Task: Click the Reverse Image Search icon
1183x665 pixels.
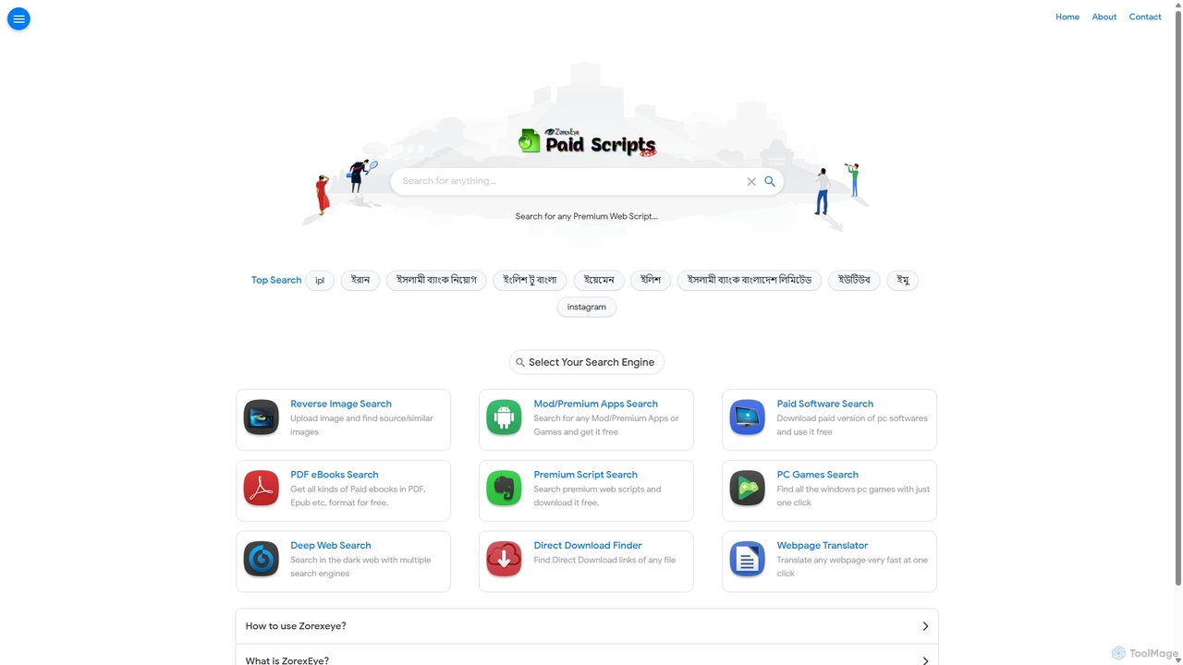Action: point(262,417)
